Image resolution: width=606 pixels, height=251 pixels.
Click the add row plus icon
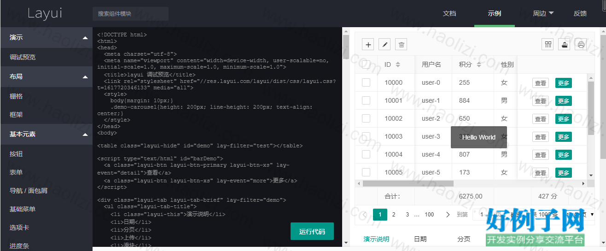click(368, 44)
